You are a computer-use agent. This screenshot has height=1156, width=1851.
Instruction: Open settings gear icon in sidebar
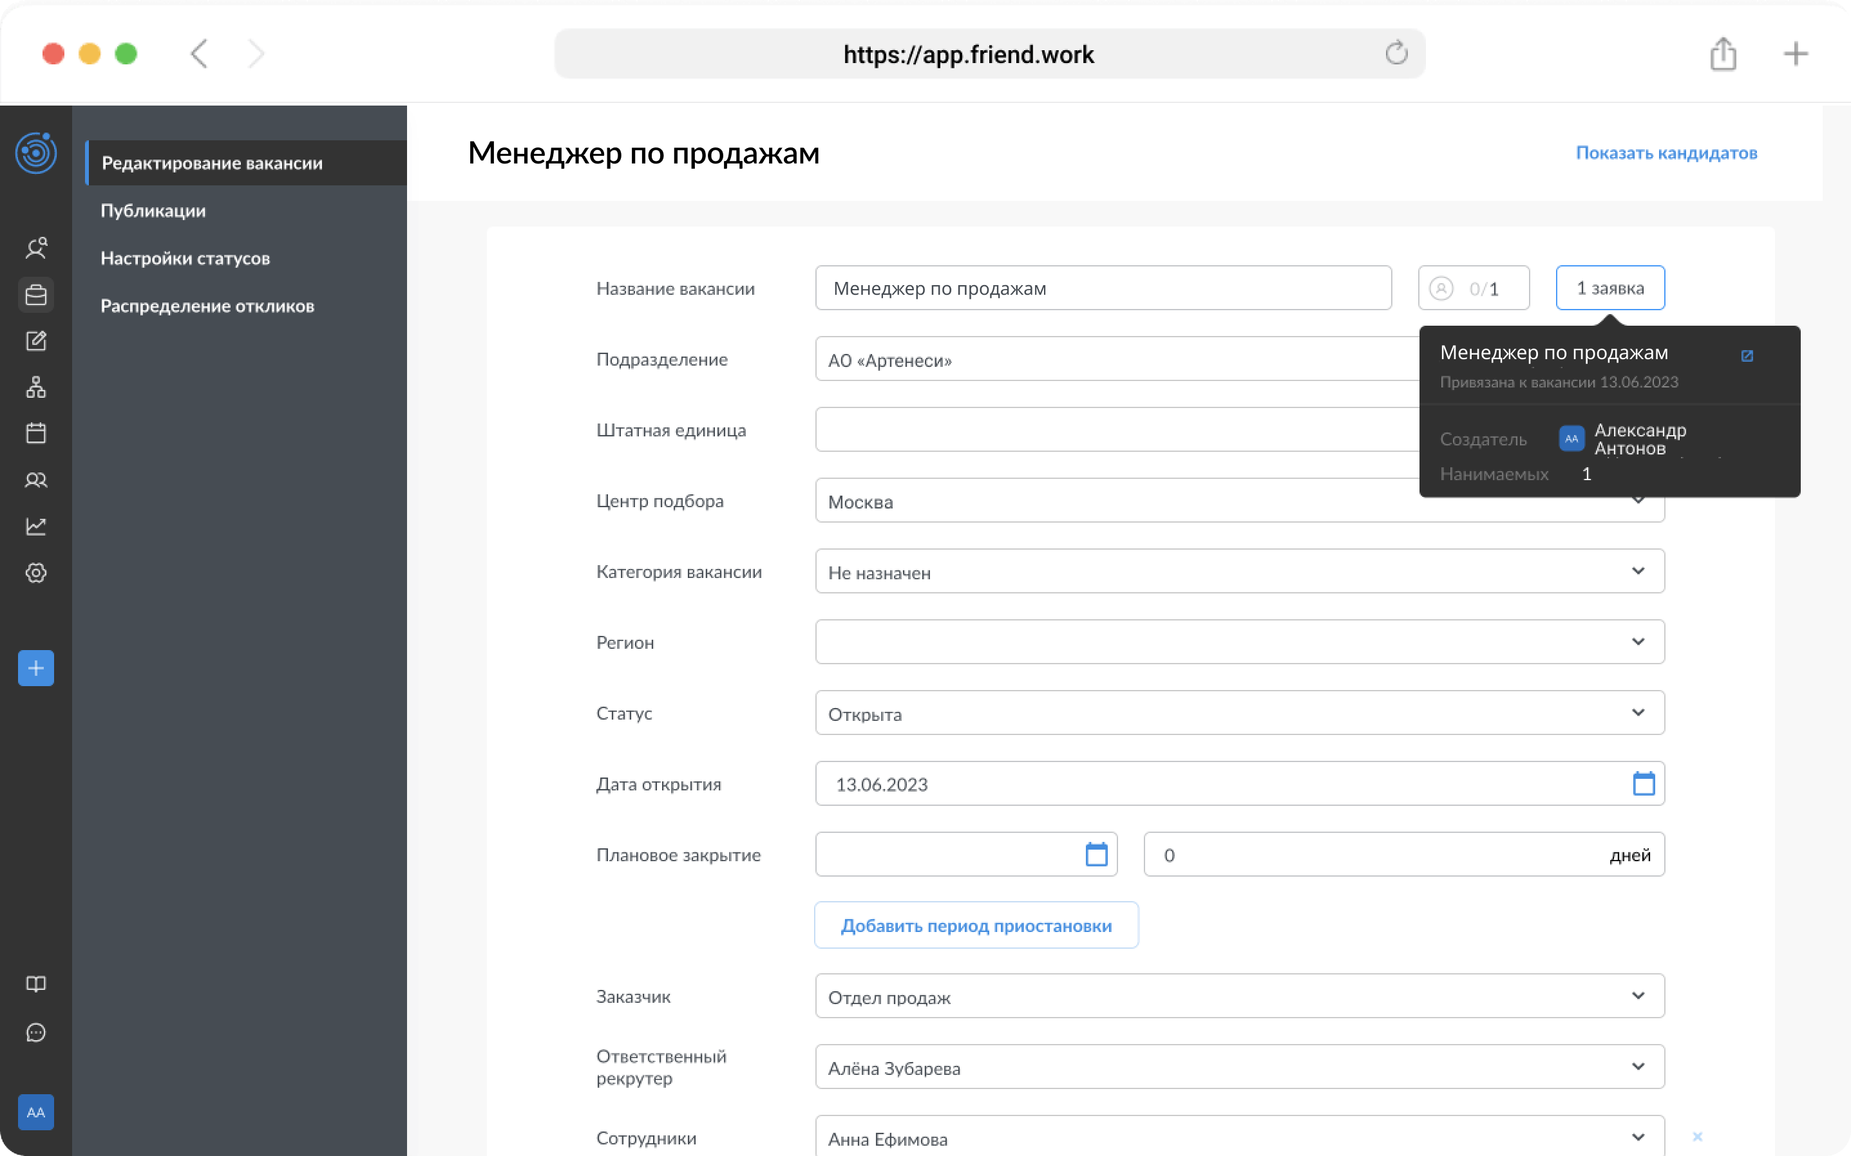(36, 573)
